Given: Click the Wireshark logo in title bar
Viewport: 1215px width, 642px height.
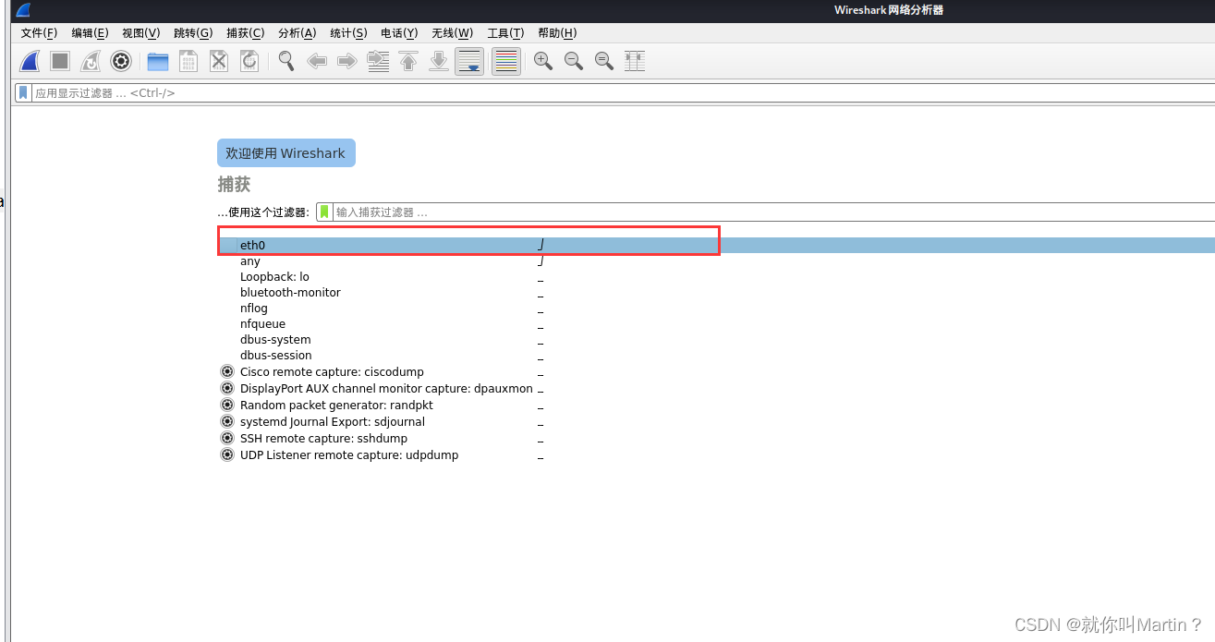Looking at the screenshot, I should click(x=23, y=10).
